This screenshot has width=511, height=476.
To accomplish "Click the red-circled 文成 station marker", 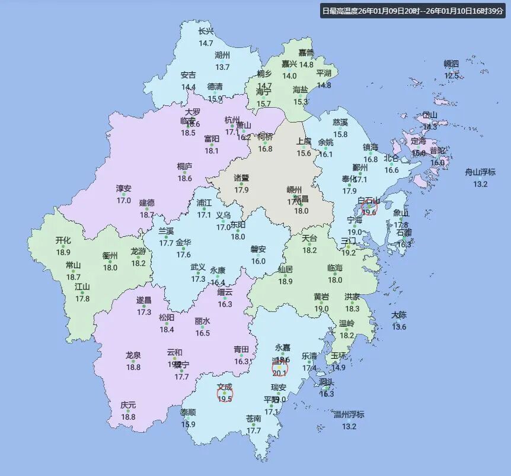I will (x=225, y=393).
